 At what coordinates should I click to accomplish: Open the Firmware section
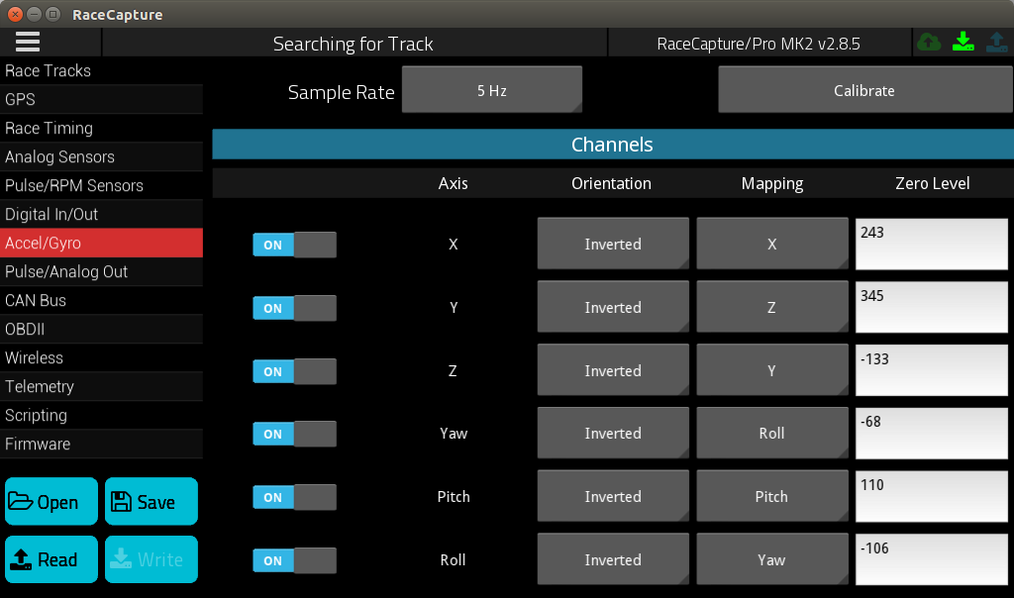click(102, 445)
